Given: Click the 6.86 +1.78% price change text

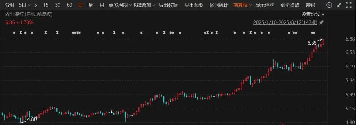Looking at the screenshot, I should pyautogui.click(x=19, y=22).
